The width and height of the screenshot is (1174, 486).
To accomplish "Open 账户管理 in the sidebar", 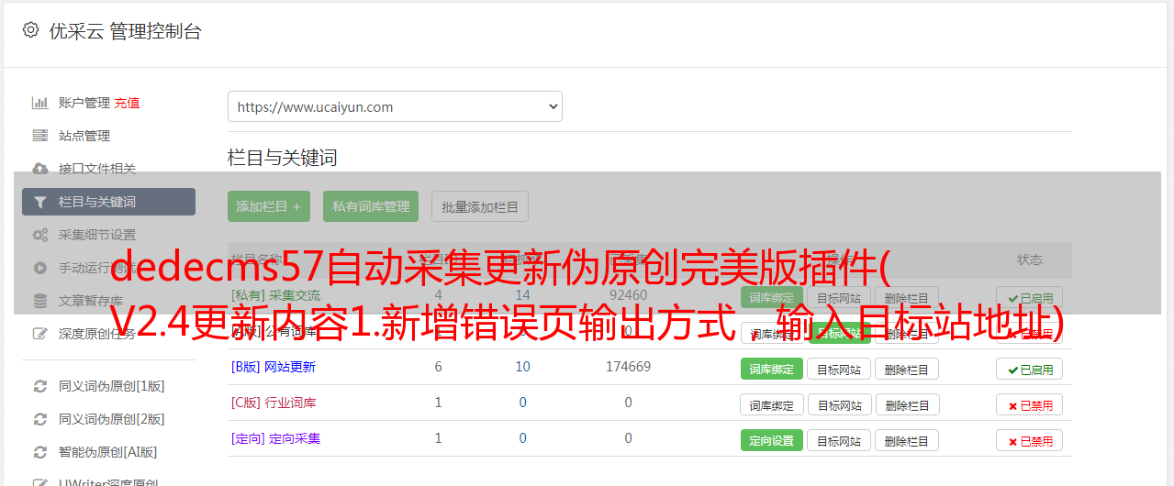I will pyautogui.click(x=84, y=103).
